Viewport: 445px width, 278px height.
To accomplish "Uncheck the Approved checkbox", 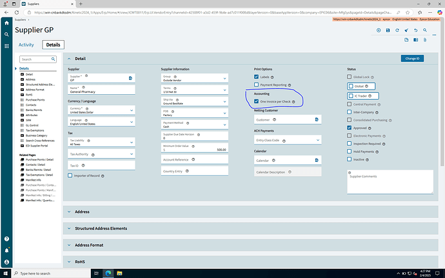I will (x=350, y=128).
